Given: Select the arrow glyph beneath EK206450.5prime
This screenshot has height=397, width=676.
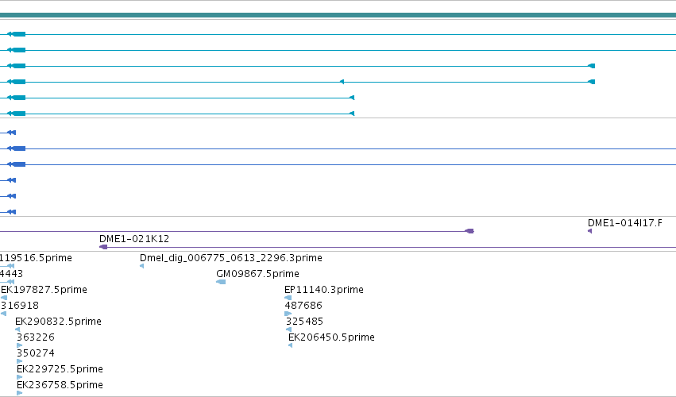Looking at the screenshot, I should coord(291,345).
